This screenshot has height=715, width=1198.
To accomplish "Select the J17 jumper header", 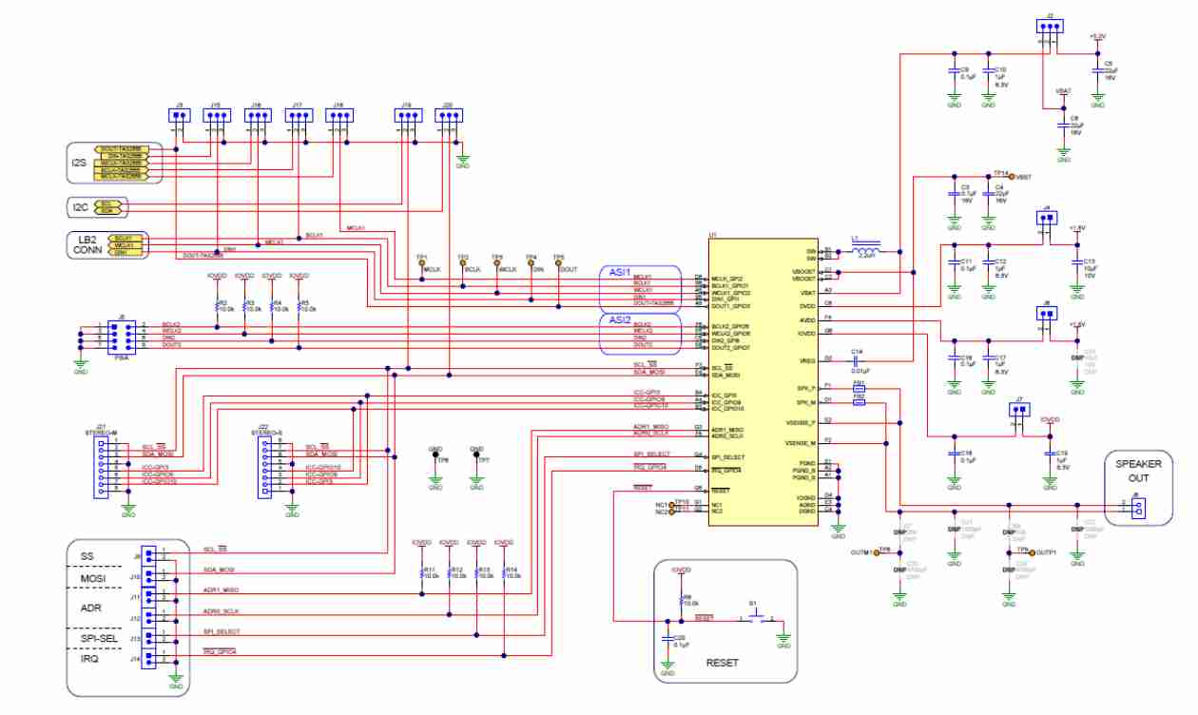I will [x=299, y=115].
